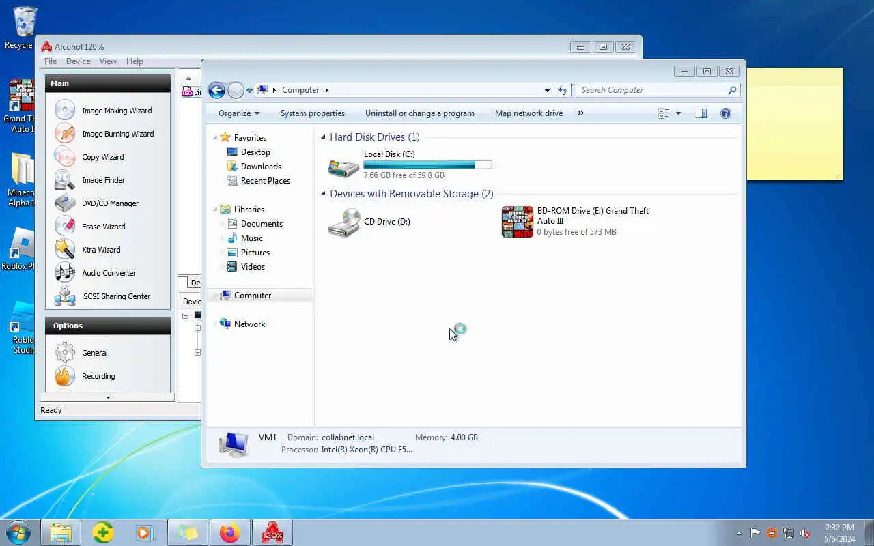
Task: Go back in Explorer navigation
Action: coord(216,90)
